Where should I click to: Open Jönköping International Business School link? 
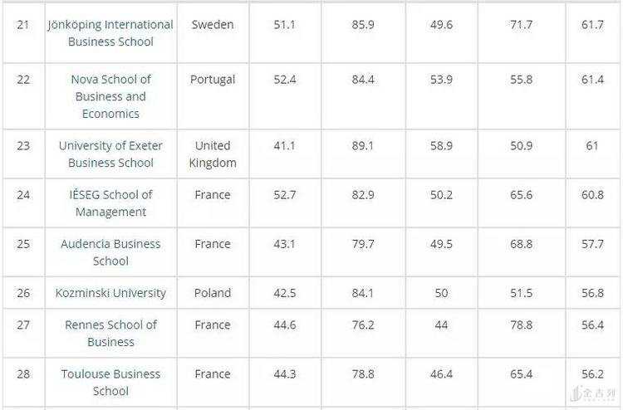pyautogui.click(x=110, y=33)
